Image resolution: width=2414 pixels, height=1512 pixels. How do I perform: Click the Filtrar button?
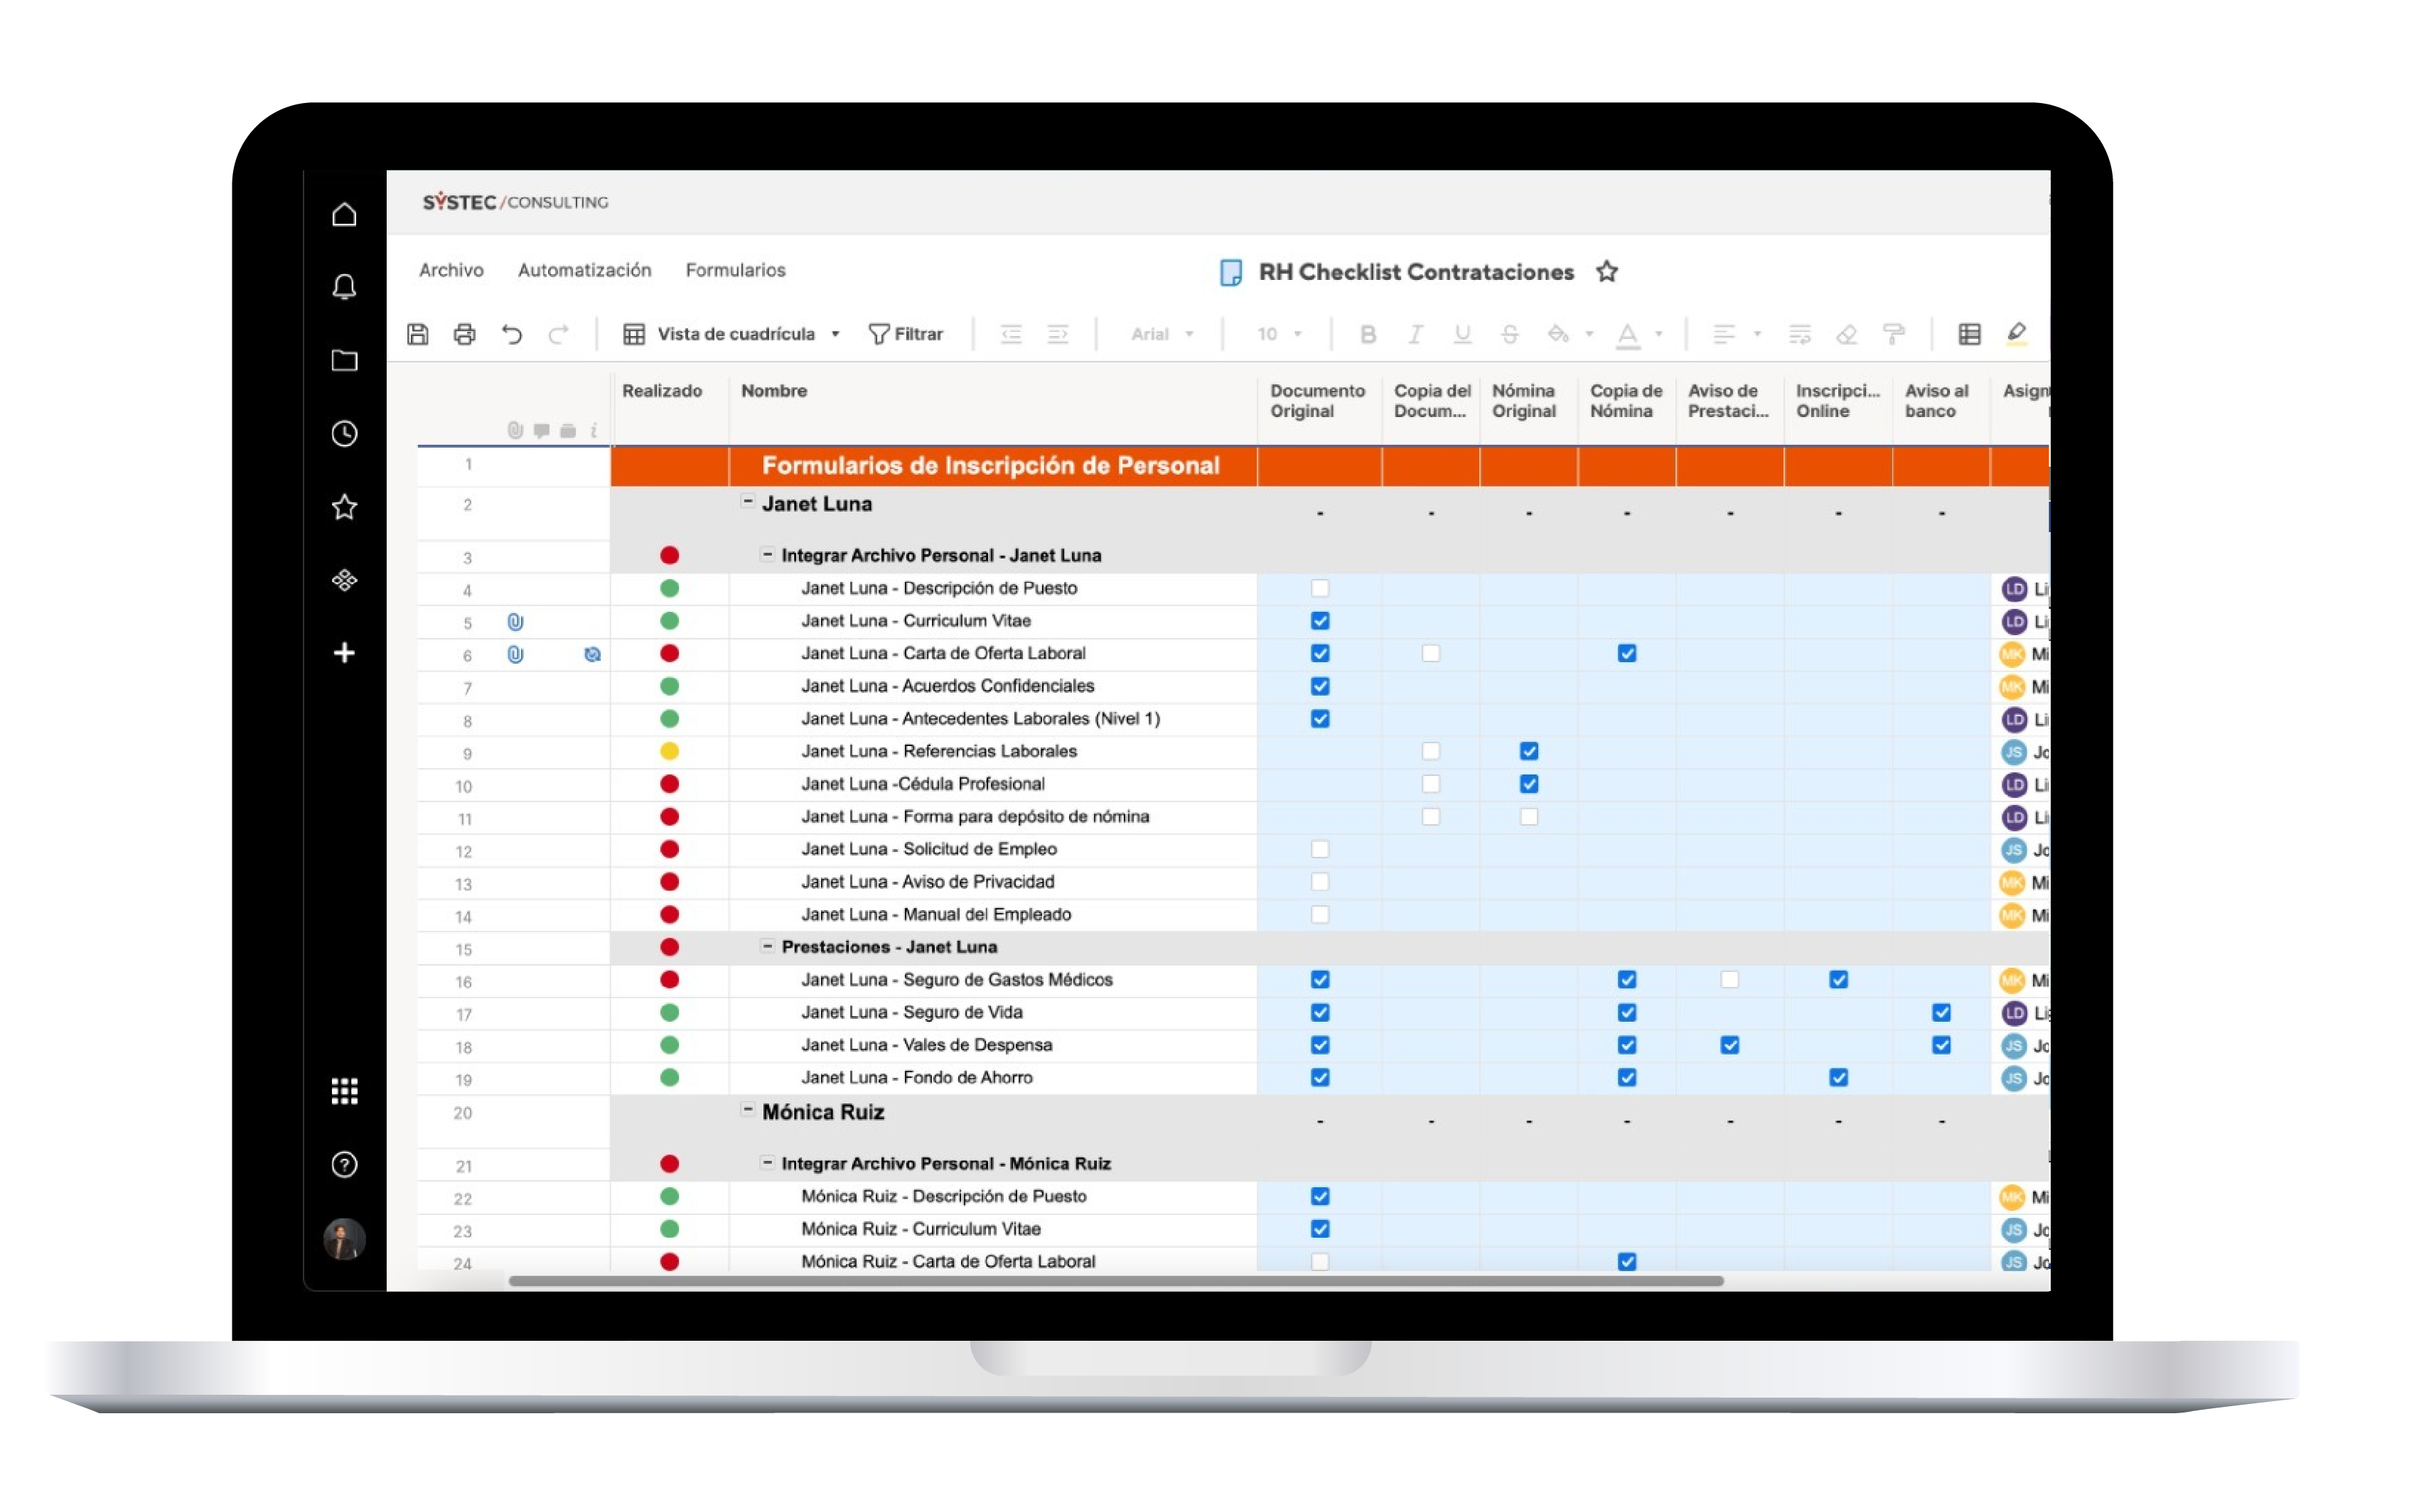[x=906, y=334]
